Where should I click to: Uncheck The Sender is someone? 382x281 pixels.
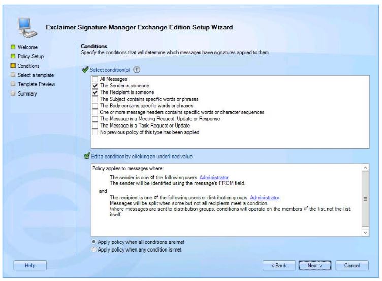tap(95, 86)
